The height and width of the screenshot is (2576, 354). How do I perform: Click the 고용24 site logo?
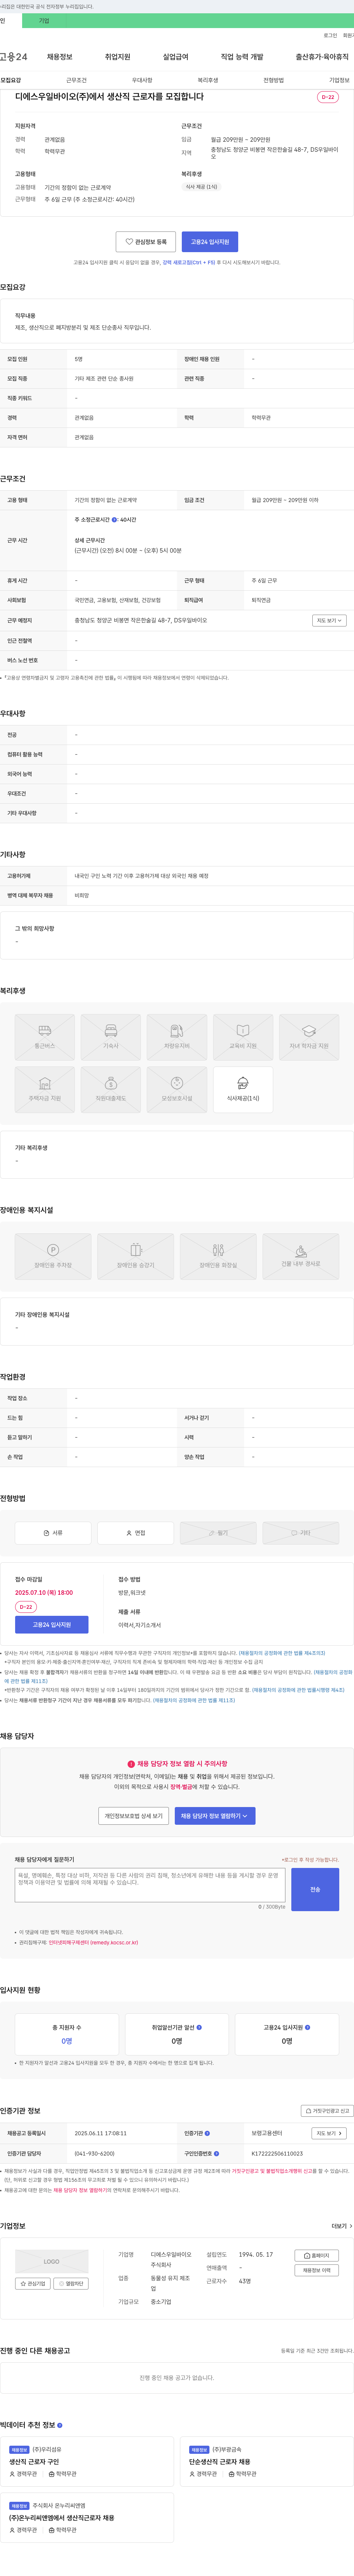click(14, 57)
